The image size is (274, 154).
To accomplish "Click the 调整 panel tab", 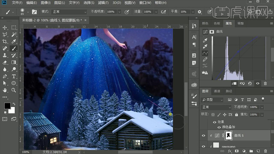I will coord(241,24).
